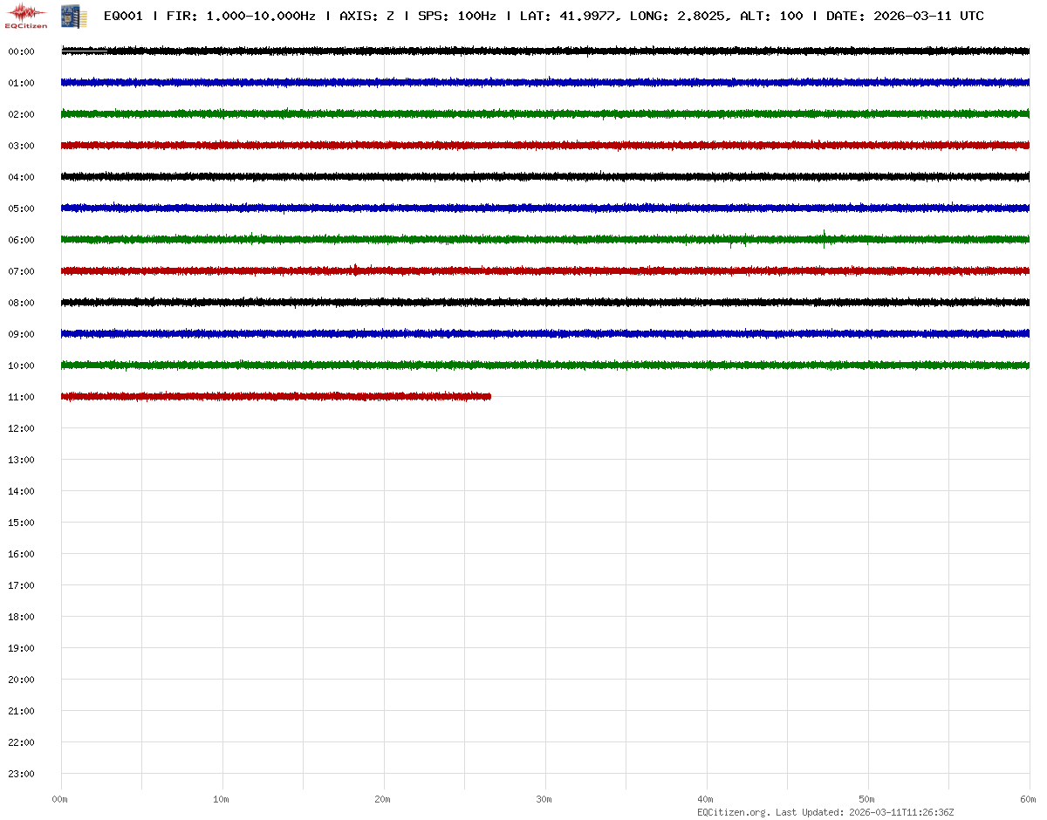The width and height of the screenshot is (1047, 820).
Task: Select the 17:00 hour row label
Action: pyautogui.click(x=21, y=585)
